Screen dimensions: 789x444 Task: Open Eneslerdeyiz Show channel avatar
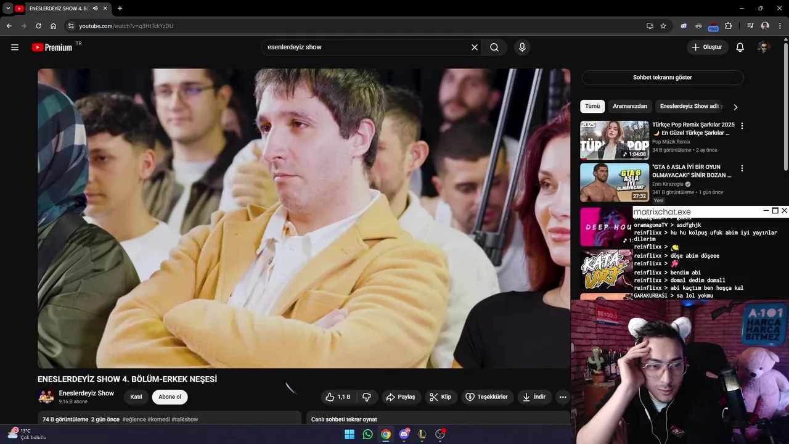pos(46,397)
